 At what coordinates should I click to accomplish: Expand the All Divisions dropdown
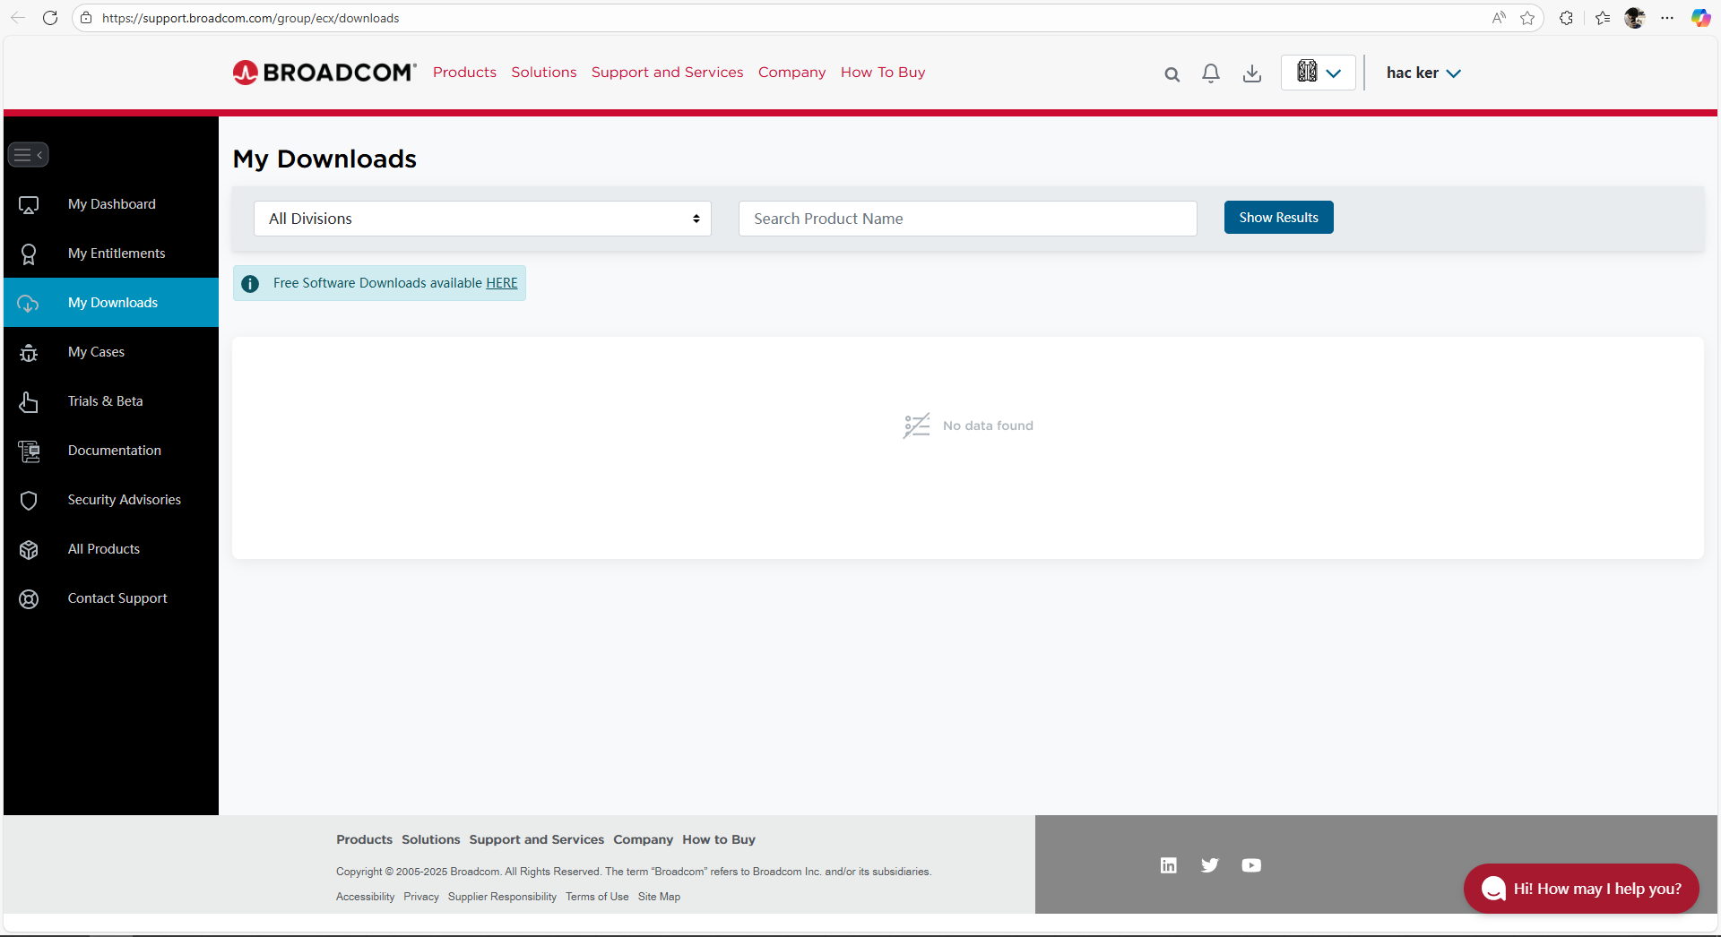click(x=482, y=219)
